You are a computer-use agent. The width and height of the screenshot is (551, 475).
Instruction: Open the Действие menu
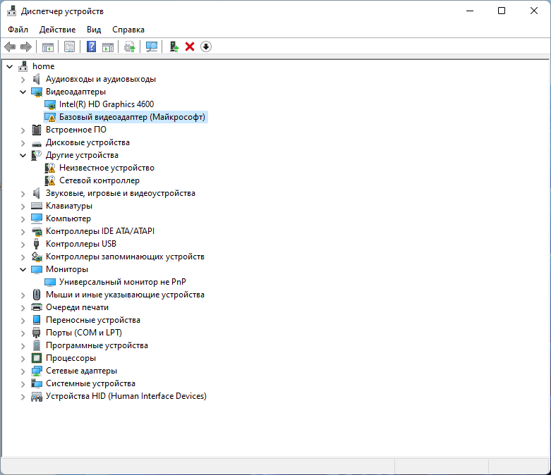point(58,30)
